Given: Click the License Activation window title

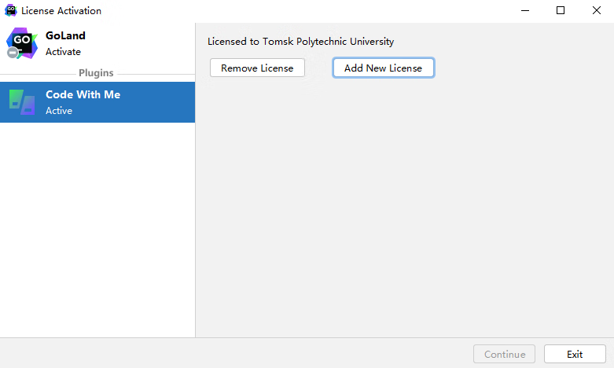Looking at the screenshot, I should coord(61,11).
